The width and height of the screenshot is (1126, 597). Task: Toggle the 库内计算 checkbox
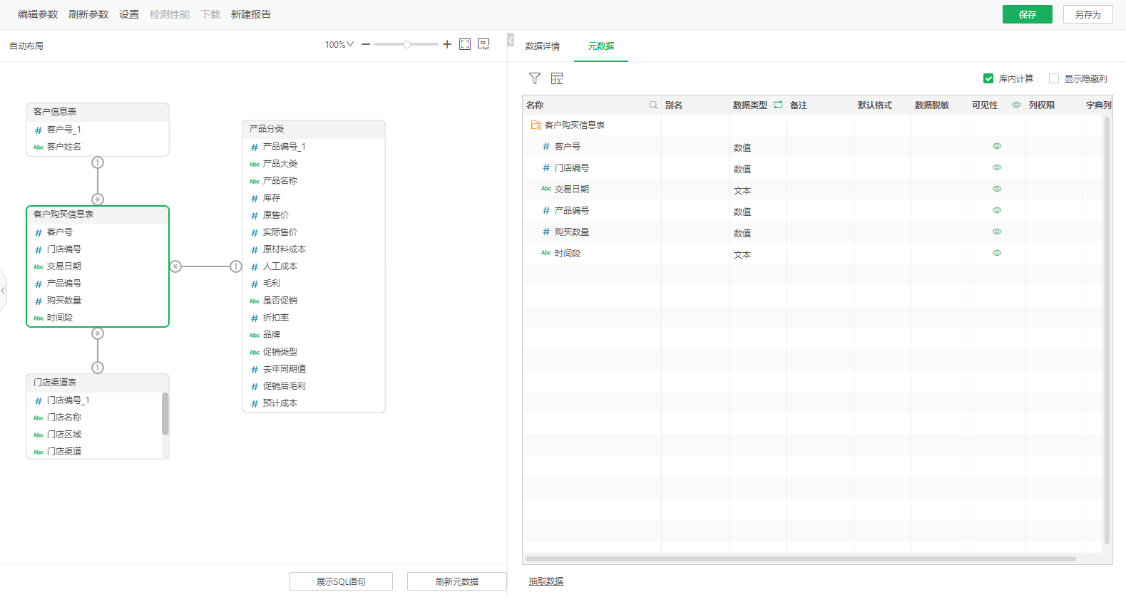pos(988,78)
